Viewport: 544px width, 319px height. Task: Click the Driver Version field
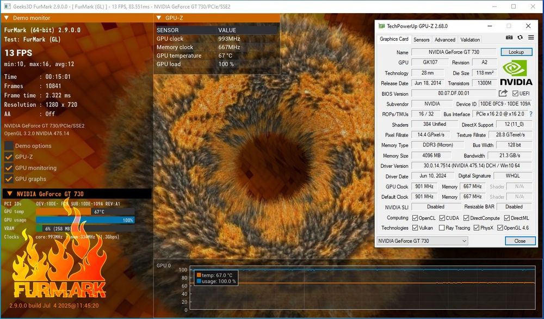[472, 166]
